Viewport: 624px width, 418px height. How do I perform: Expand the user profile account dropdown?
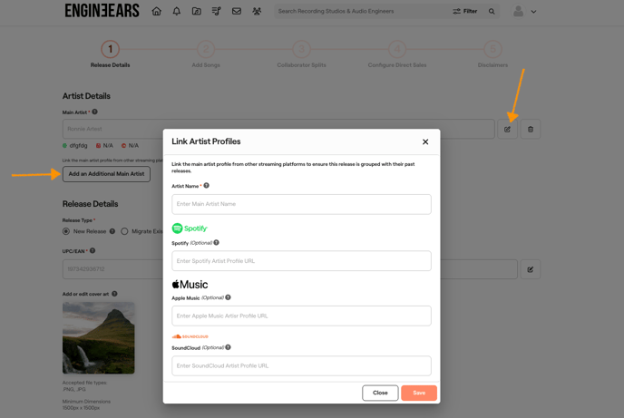(525, 12)
